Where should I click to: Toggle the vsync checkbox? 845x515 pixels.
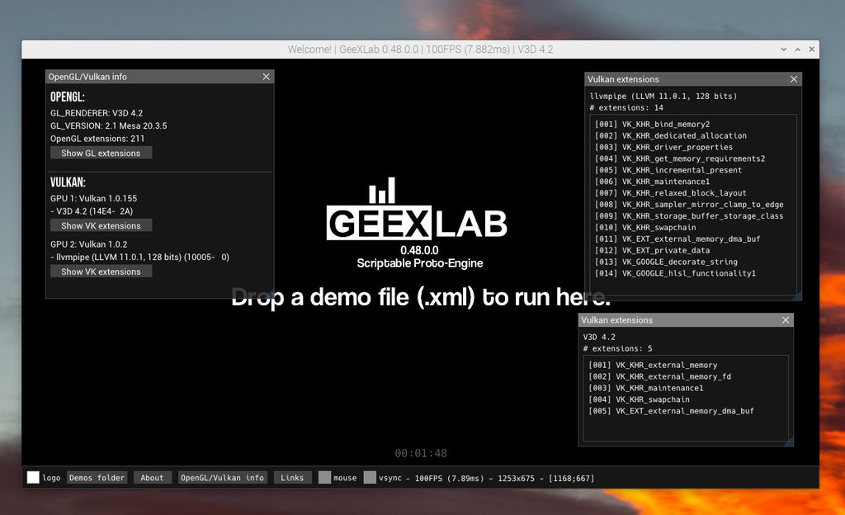[x=370, y=477]
